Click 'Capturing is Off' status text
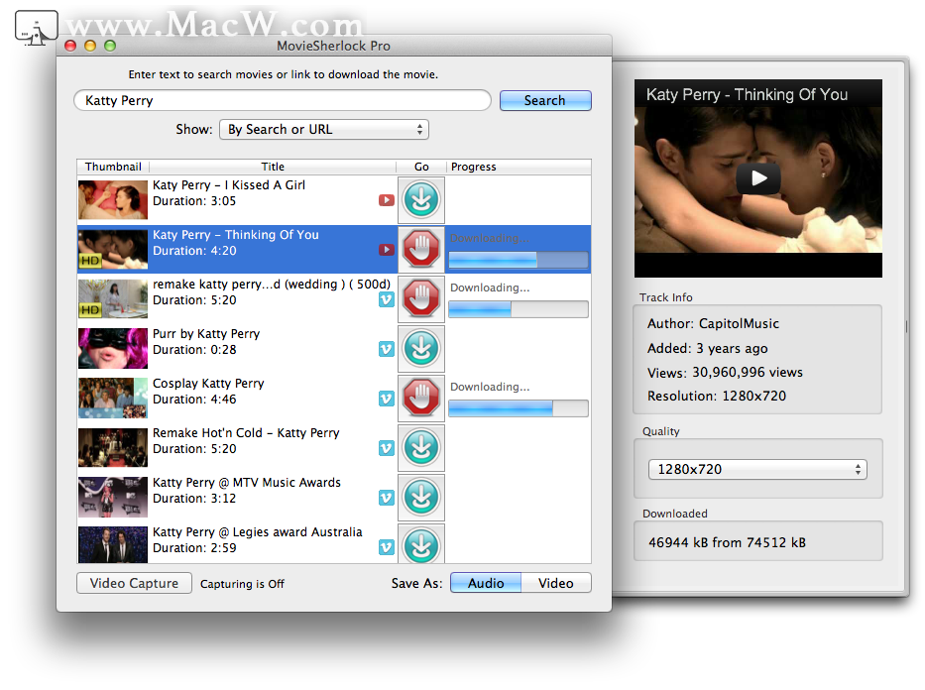The image size is (925, 690). [242, 584]
